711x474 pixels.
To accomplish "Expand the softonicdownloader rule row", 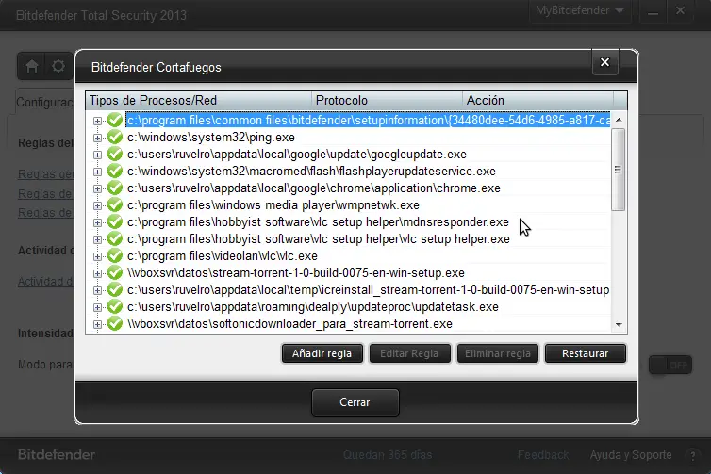I will pos(97,324).
